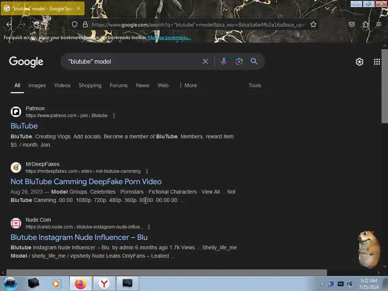
Task: Click inside the Google search input field
Action: (134, 61)
